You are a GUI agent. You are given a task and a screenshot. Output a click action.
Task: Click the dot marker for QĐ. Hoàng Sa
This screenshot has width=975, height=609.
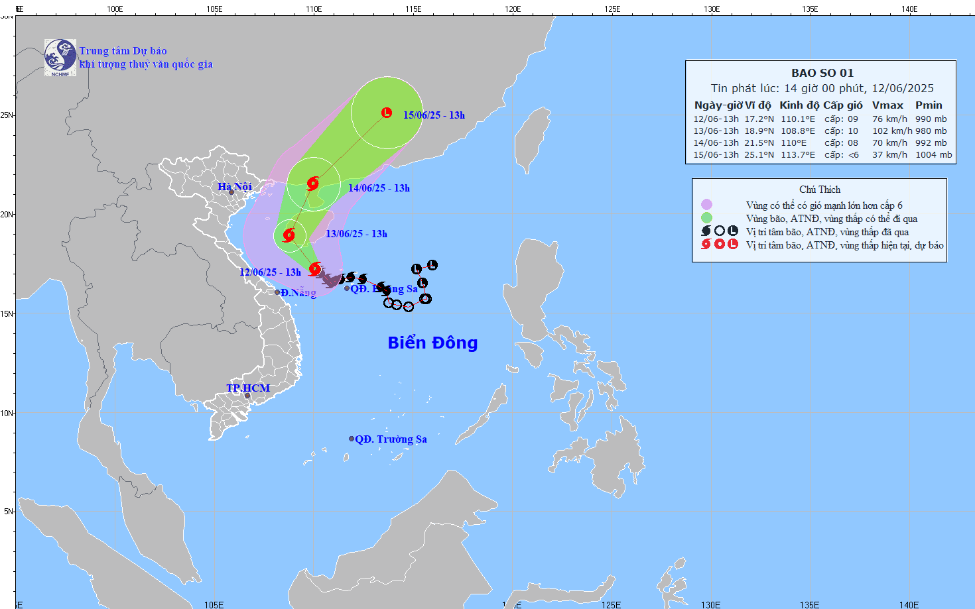(x=347, y=288)
